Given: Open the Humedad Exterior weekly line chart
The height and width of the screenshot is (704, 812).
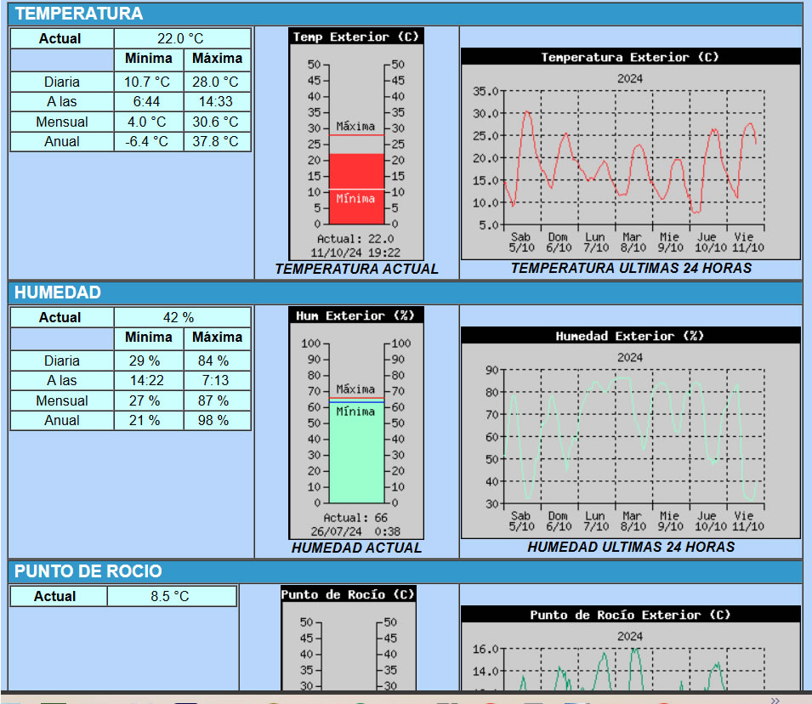Looking at the screenshot, I should tap(631, 433).
